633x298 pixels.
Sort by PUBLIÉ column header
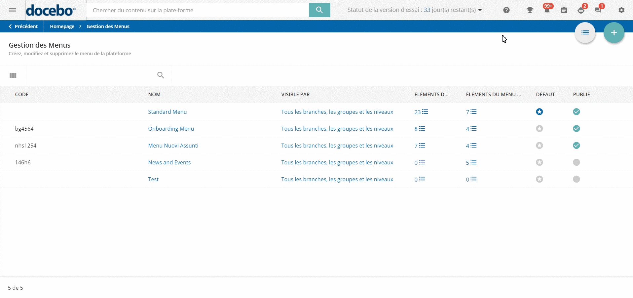(581, 95)
